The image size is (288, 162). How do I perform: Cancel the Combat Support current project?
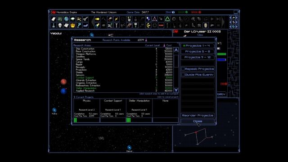[113, 108]
